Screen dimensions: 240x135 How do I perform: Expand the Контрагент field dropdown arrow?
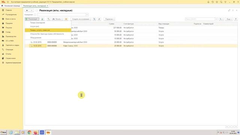pyautogui.click(x=87, y=15)
